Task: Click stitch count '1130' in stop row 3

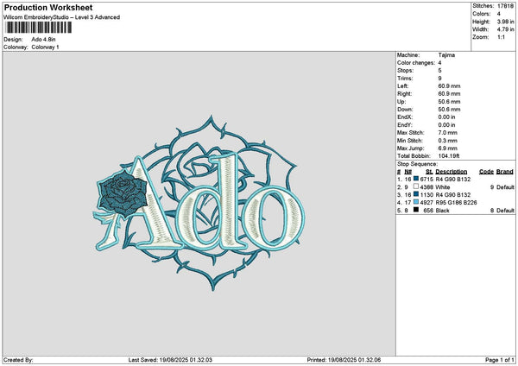Action: tap(426, 194)
